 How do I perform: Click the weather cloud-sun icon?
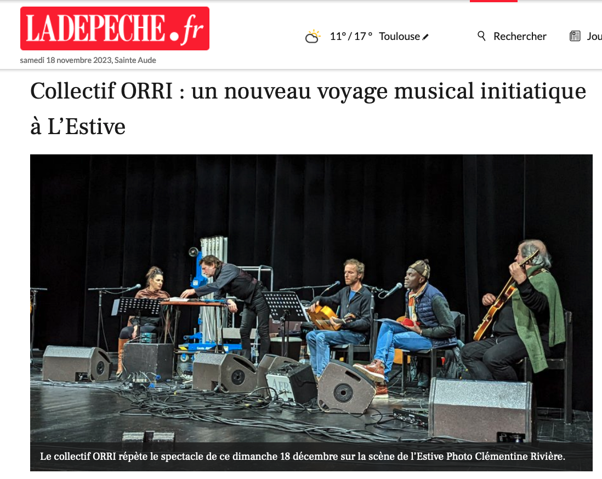coord(313,36)
